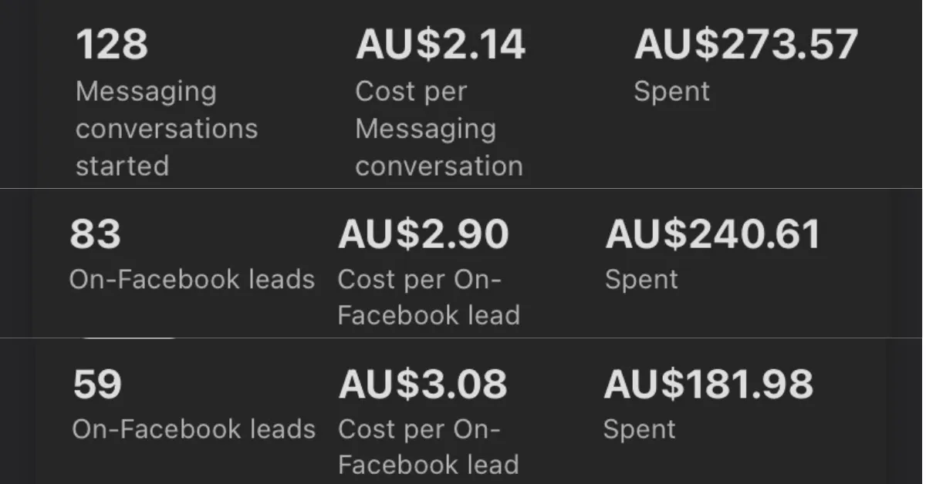
Task: Click the AU$3.08 cost value
Action: [422, 385]
